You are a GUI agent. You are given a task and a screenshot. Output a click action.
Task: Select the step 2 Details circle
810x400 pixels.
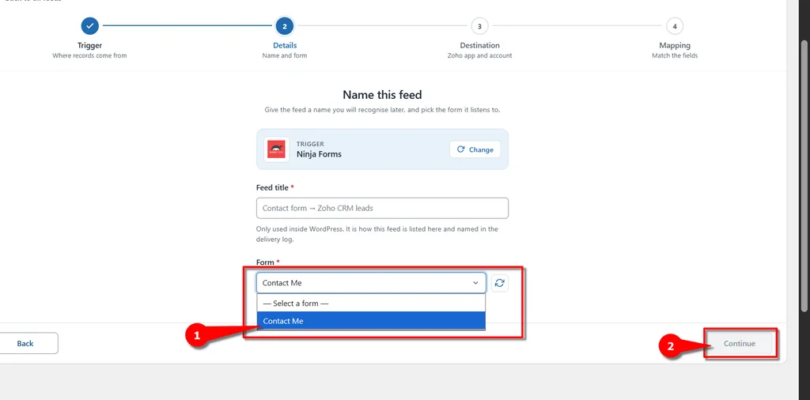285,25
